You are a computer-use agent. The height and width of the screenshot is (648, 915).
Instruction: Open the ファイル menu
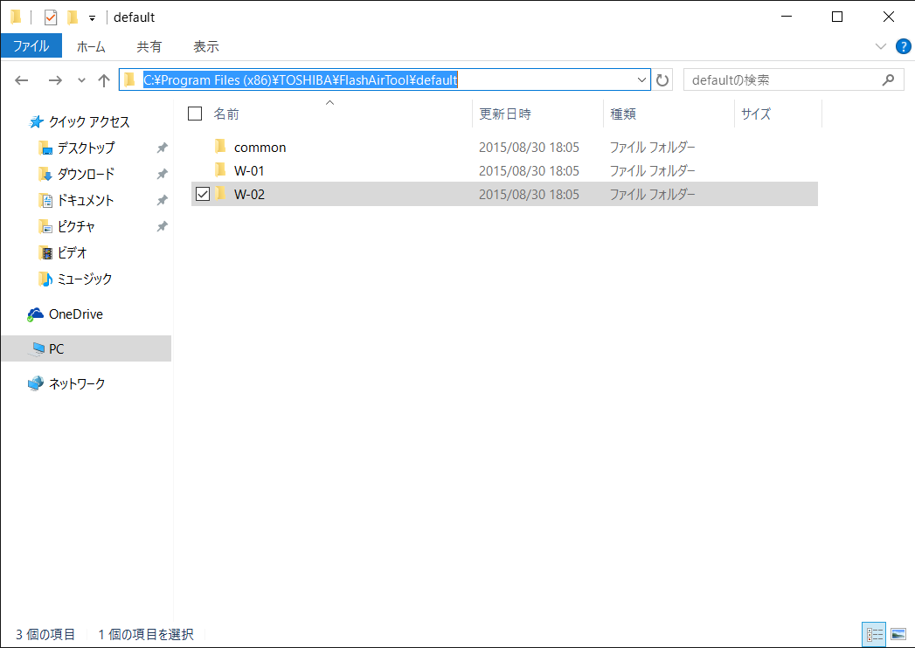[x=31, y=46]
